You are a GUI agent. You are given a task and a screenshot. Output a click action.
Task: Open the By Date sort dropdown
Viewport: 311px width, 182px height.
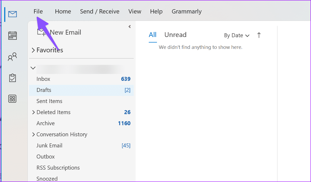tap(236, 35)
